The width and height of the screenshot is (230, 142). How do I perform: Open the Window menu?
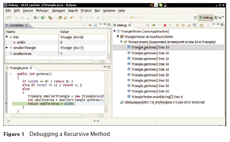coord(109,11)
